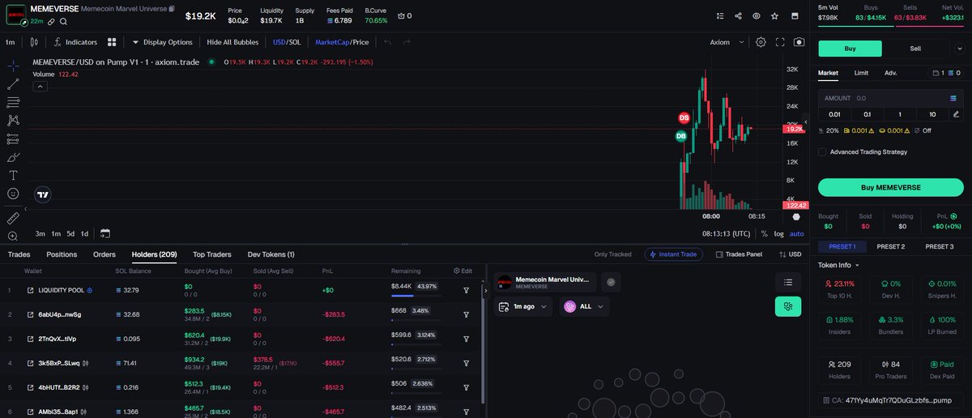Toggle the header eye visibility icon

[757, 15]
